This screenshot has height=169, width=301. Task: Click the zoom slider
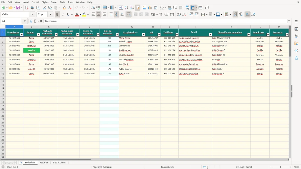tap(280, 167)
